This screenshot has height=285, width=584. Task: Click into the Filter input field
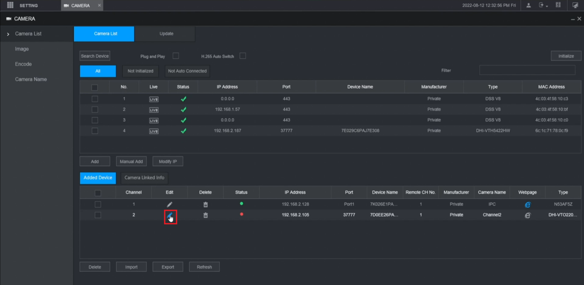tap(527, 71)
